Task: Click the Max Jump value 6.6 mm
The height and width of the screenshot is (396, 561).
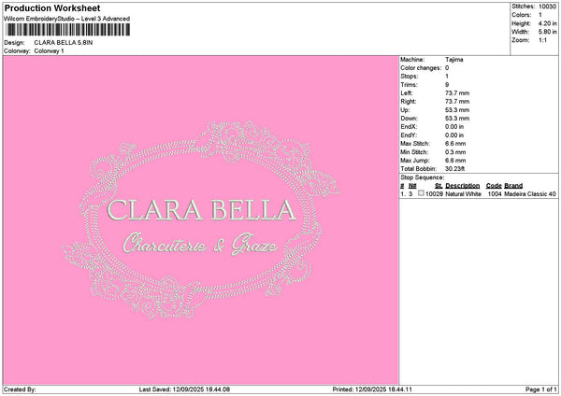Action: click(x=455, y=161)
